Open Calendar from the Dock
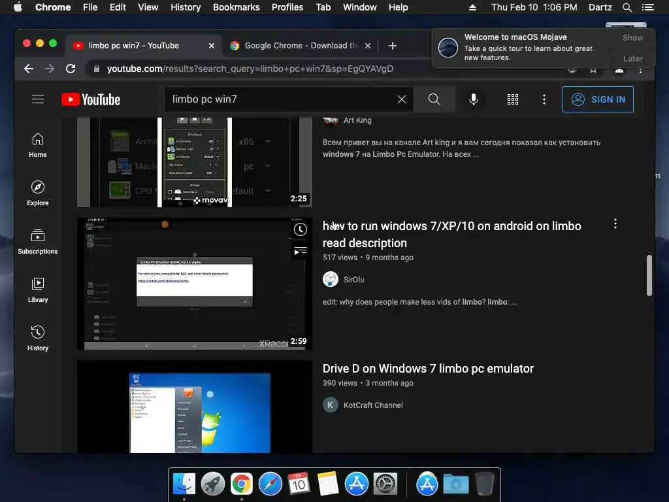This screenshot has height=502, width=669. [299, 484]
